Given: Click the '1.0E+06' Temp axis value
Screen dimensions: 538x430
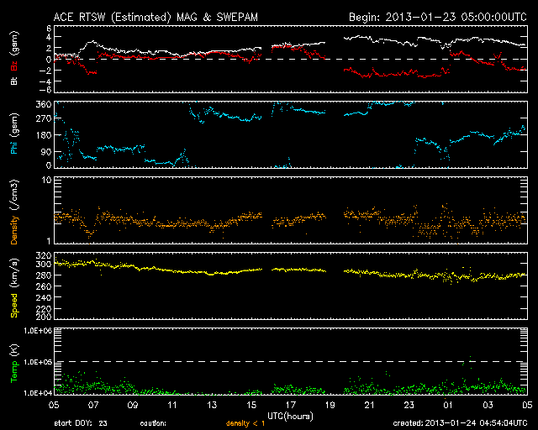Looking at the screenshot, I should [38, 331].
